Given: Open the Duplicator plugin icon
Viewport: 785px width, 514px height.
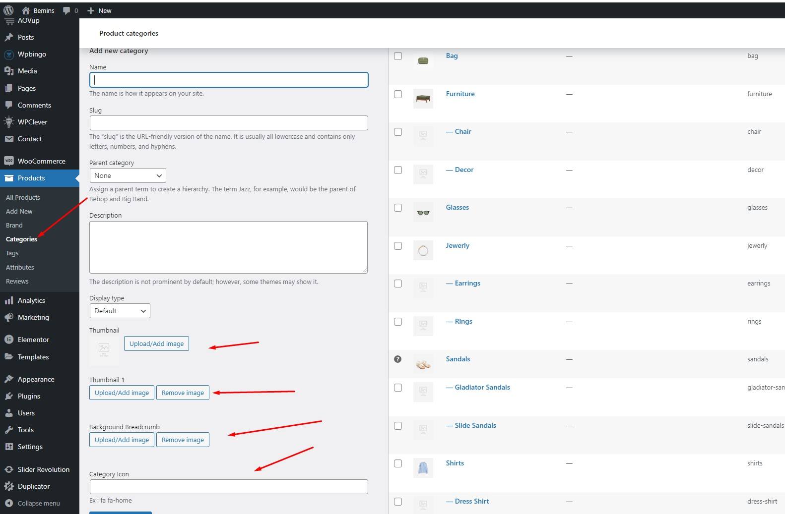Looking at the screenshot, I should pyautogui.click(x=8, y=486).
